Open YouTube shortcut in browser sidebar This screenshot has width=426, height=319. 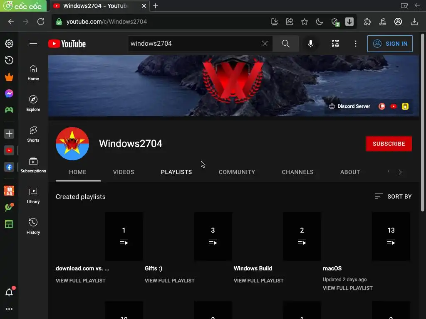(x=9, y=150)
